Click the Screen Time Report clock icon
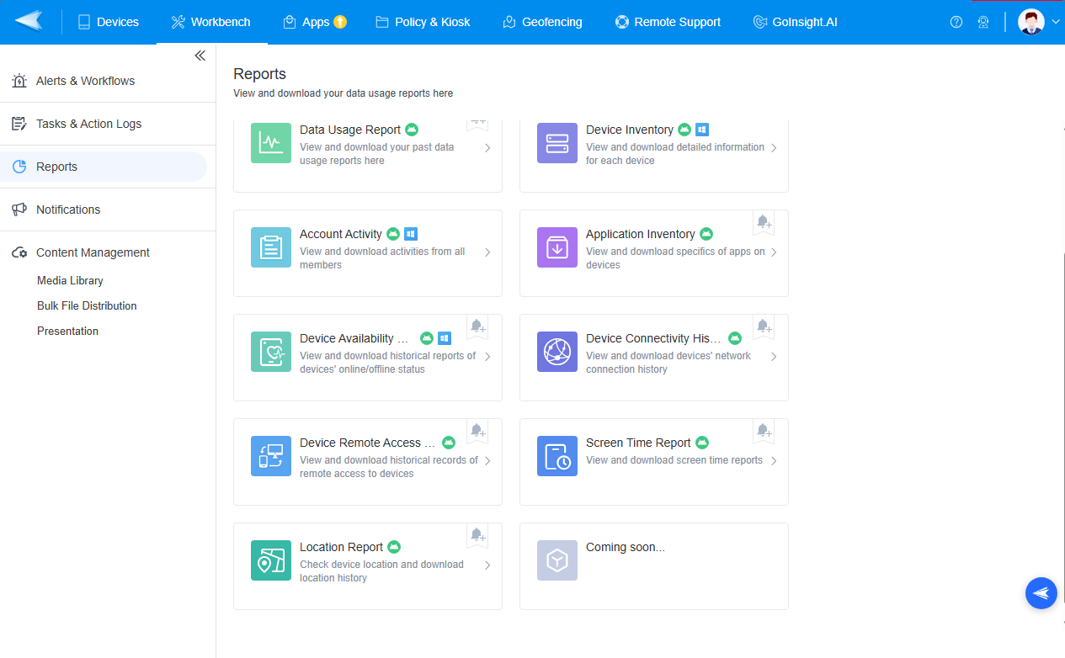Screen dimensions: 1065x658 (557, 456)
